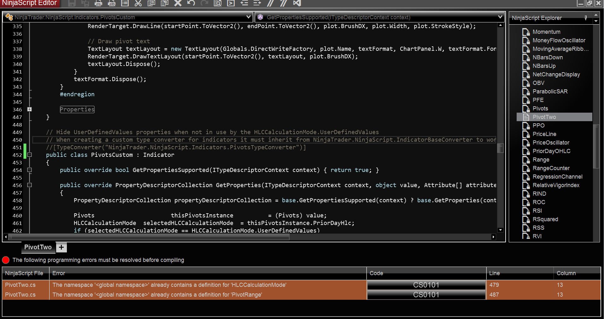Click line number 451 in the gutter
The height and width of the screenshot is (319, 604).
17,147
